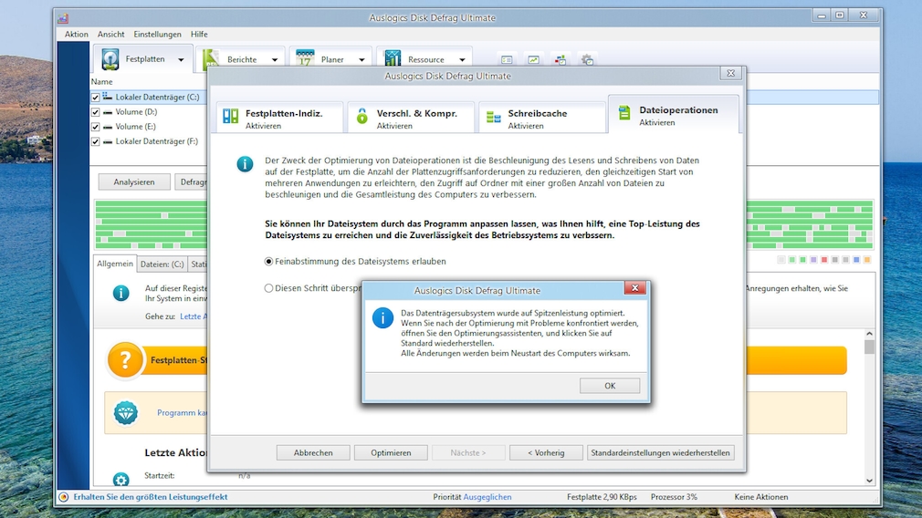The image size is (922, 518).
Task: Open the Berichte dropdown arrow
Action: coord(274,60)
